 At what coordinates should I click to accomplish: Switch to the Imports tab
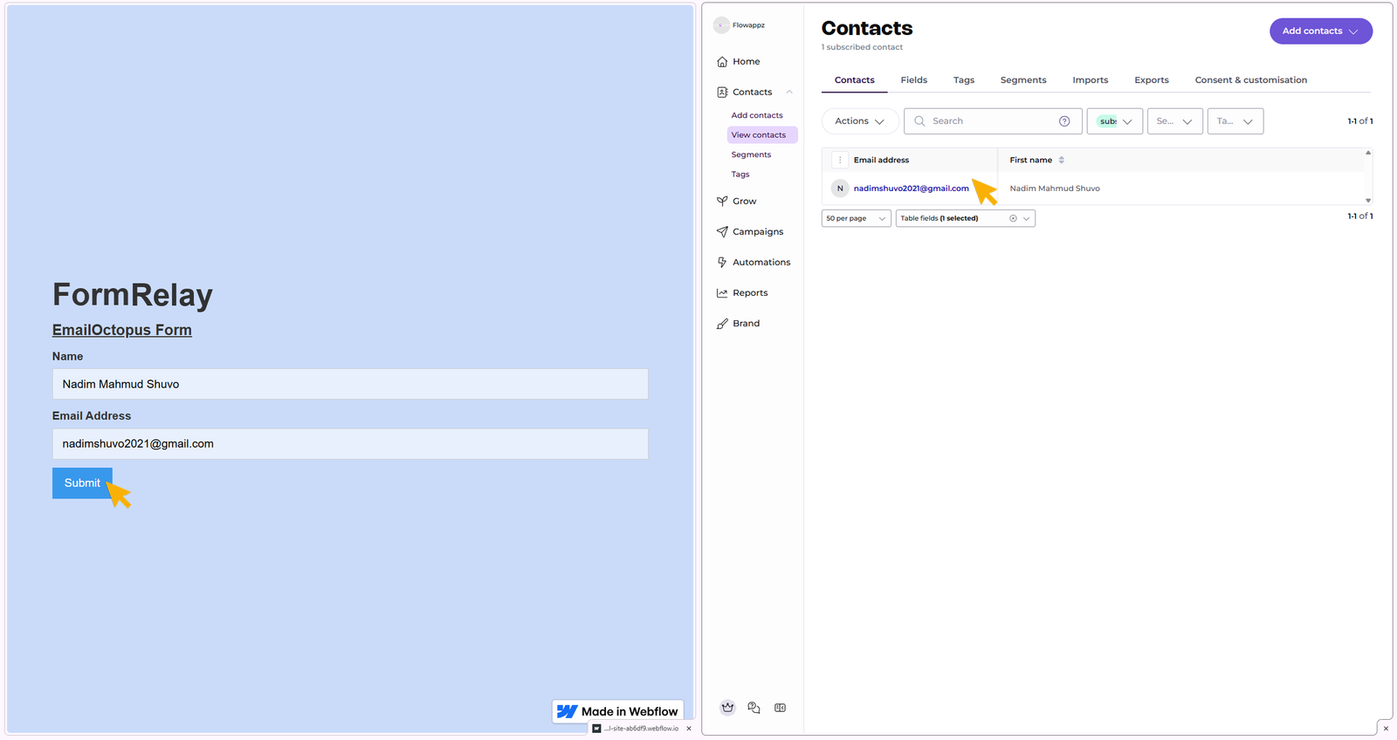[x=1091, y=80]
